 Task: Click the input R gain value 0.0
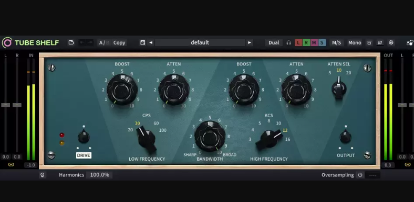17,157
